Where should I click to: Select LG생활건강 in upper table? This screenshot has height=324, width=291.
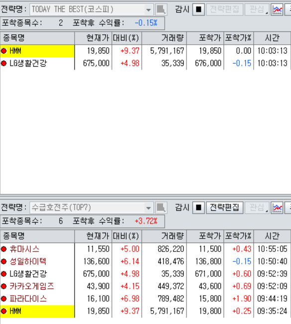click(x=145, y=64)
